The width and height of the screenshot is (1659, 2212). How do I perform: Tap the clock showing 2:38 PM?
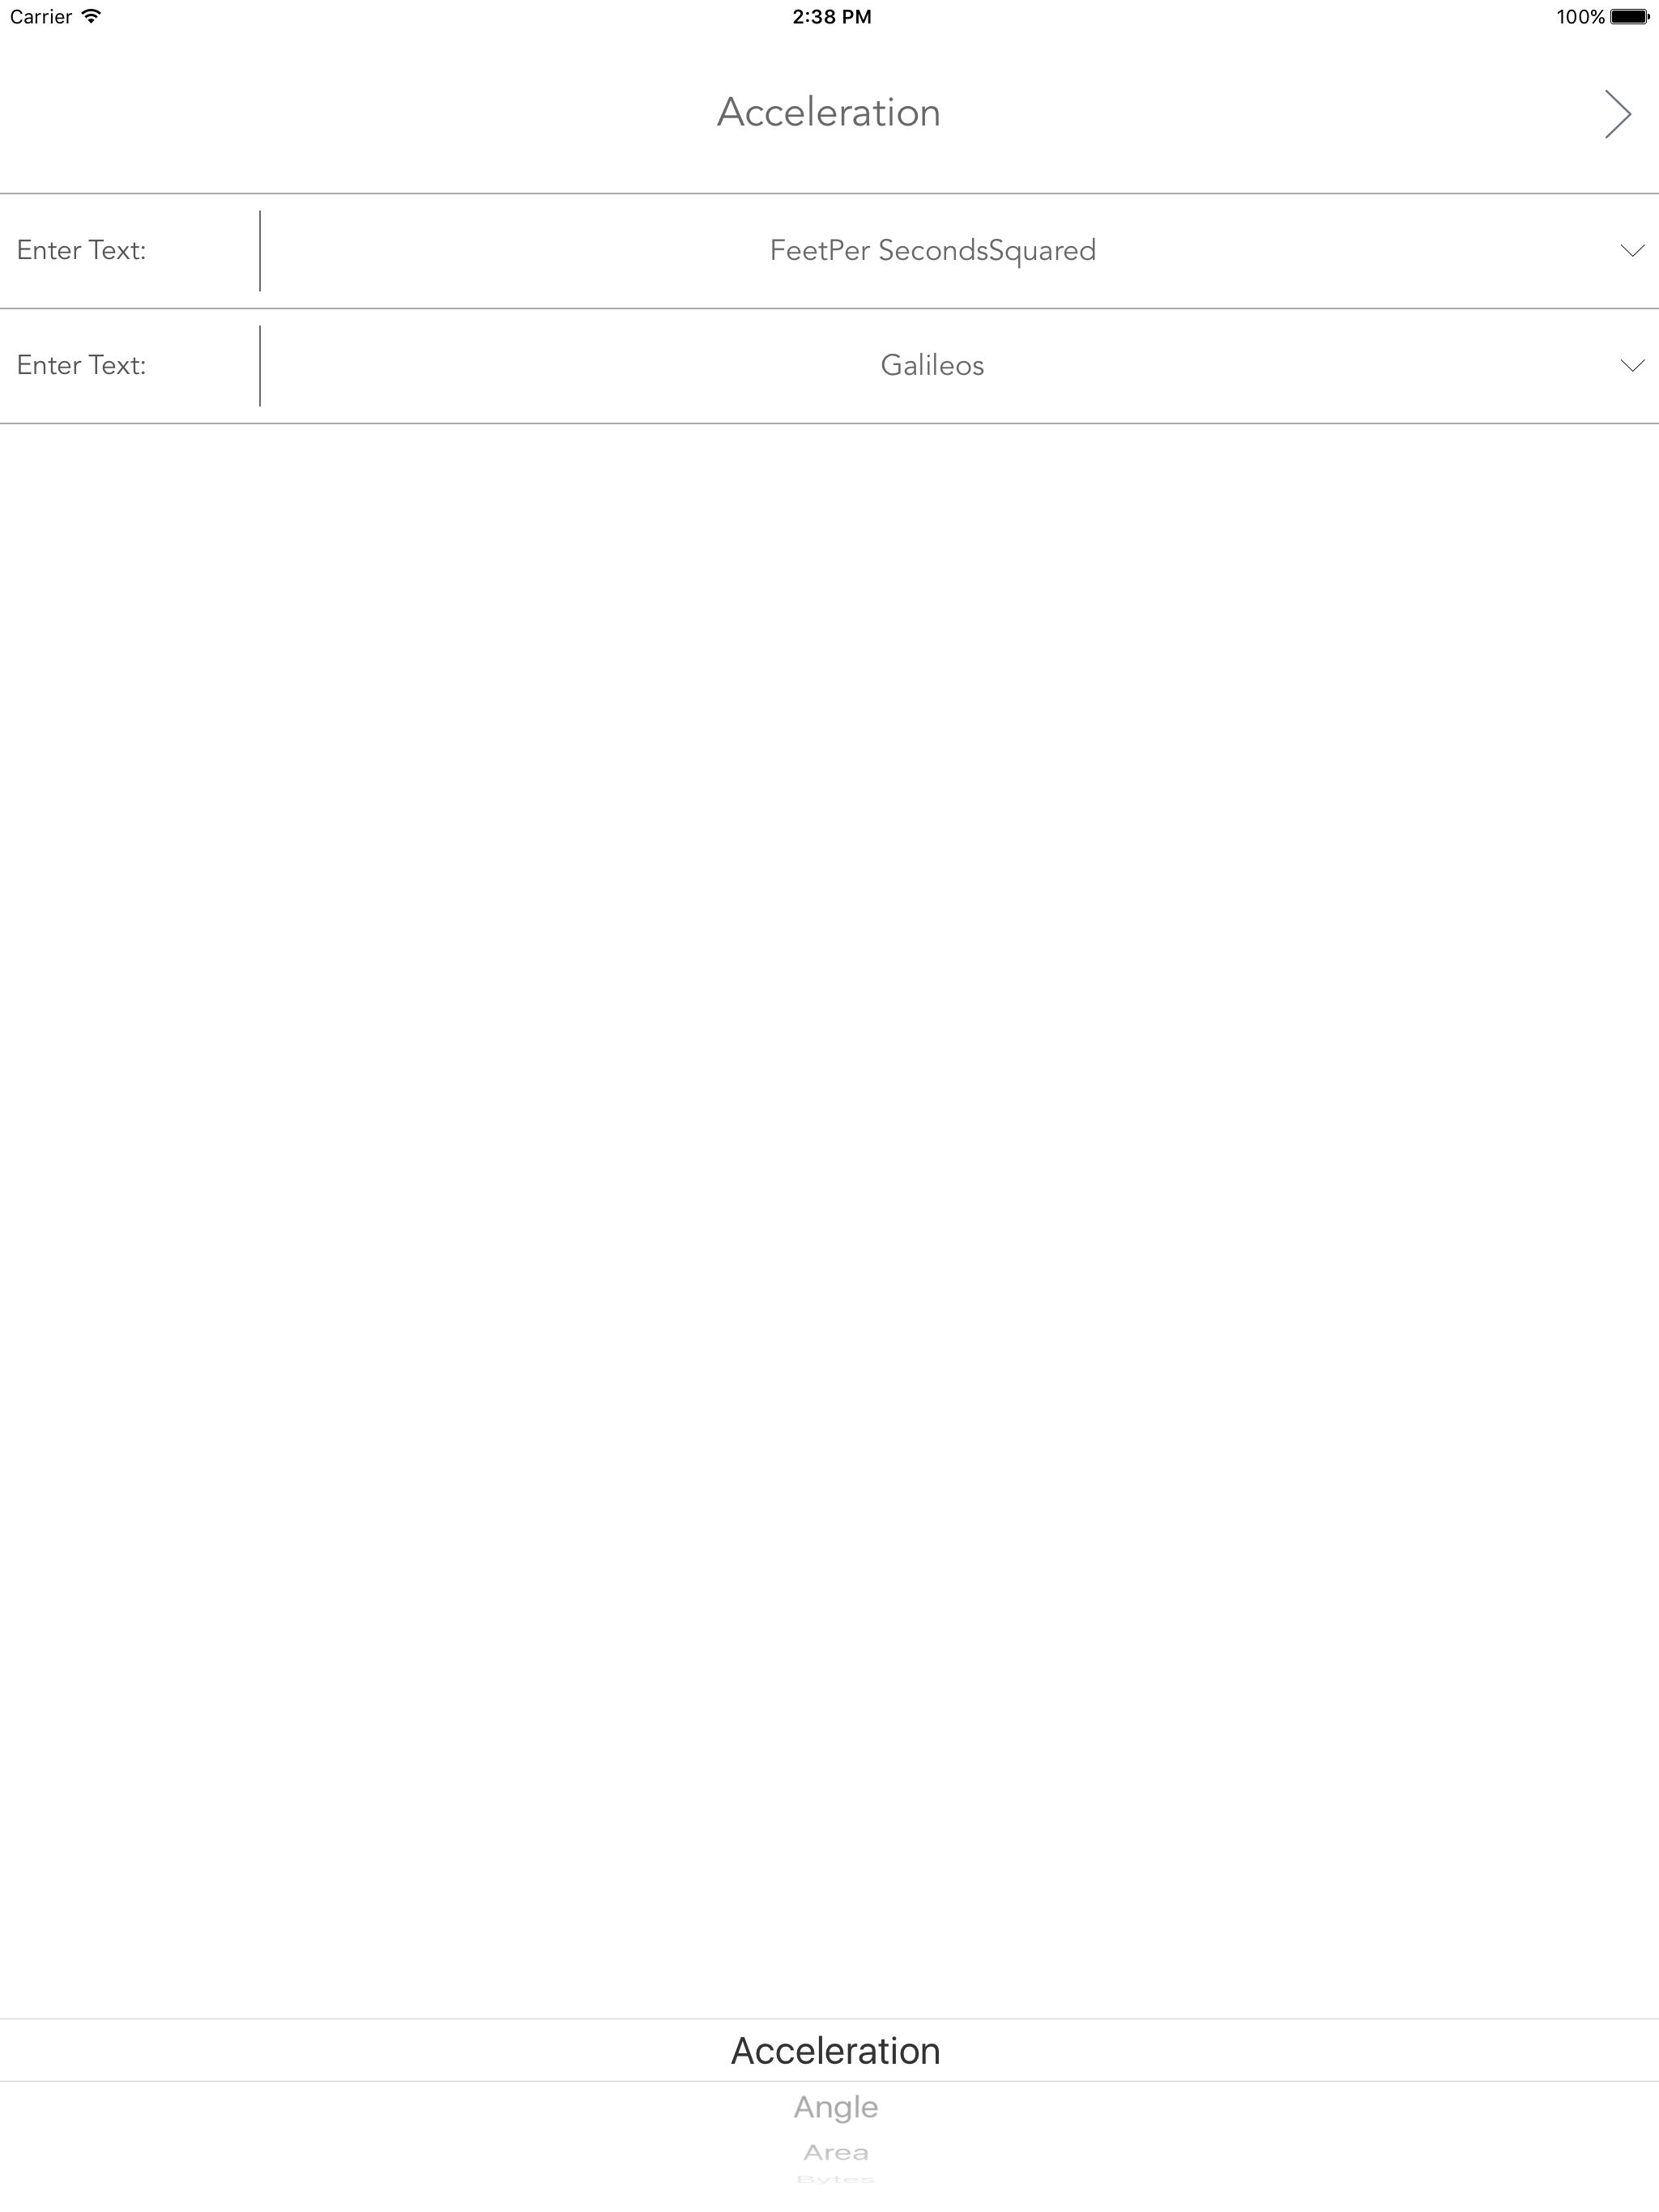[x=829, y=16]
